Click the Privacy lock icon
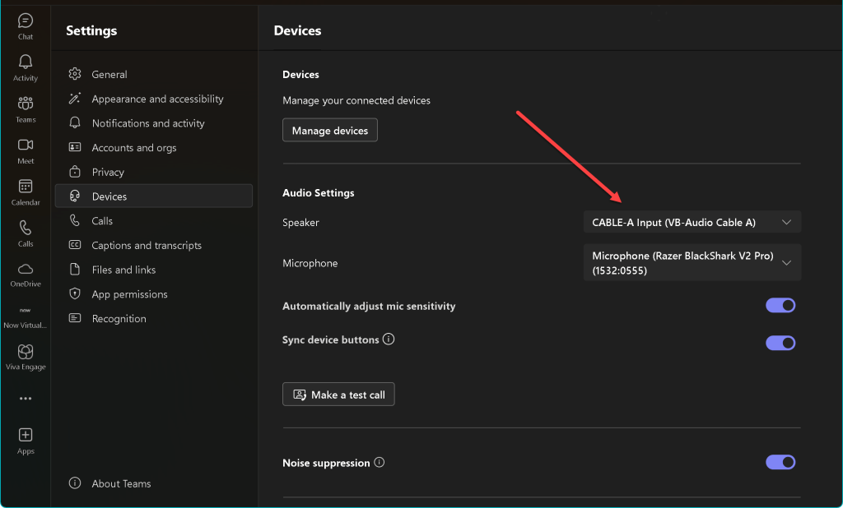 75,171
